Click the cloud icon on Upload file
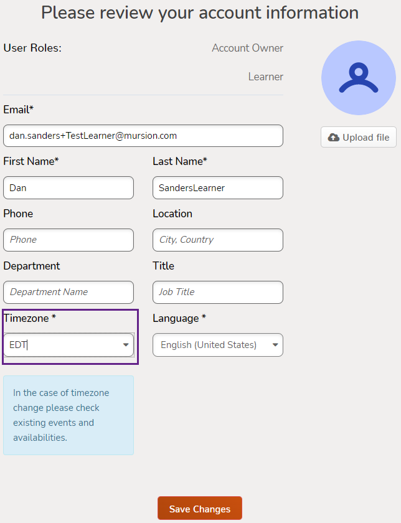Viewport: 401px width, 523px height. 333,138
